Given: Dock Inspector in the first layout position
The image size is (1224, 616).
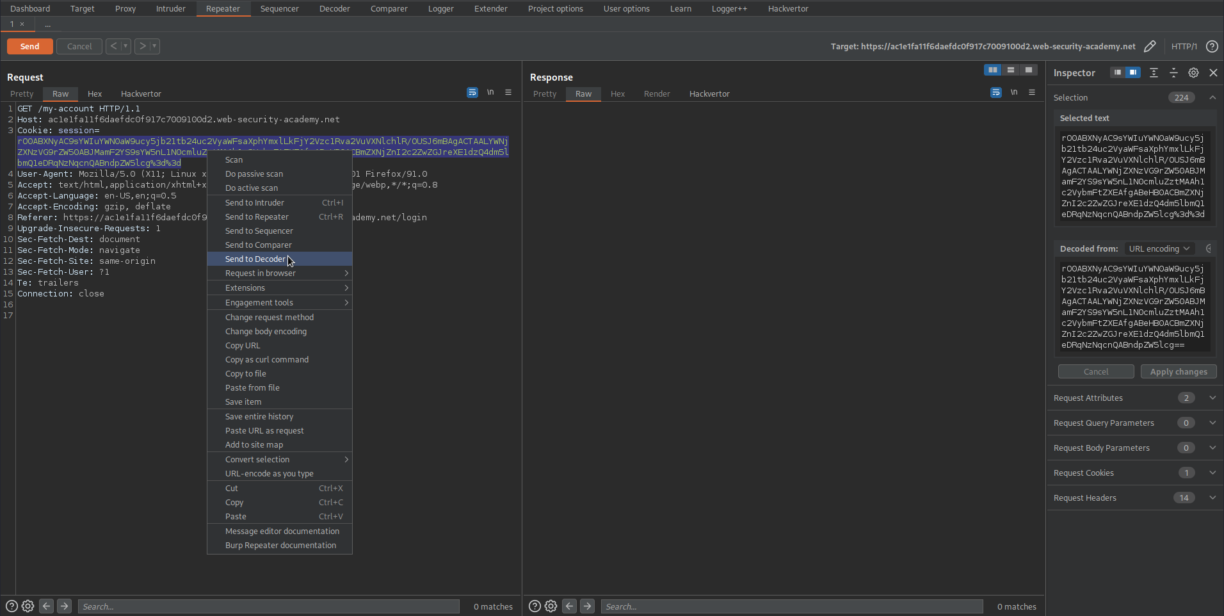Looking at the screenshot, I should (x=1117, y=72).
